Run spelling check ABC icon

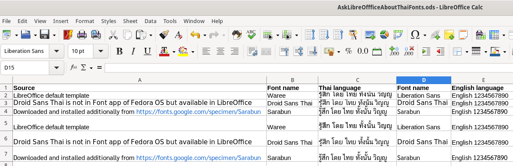251,35
